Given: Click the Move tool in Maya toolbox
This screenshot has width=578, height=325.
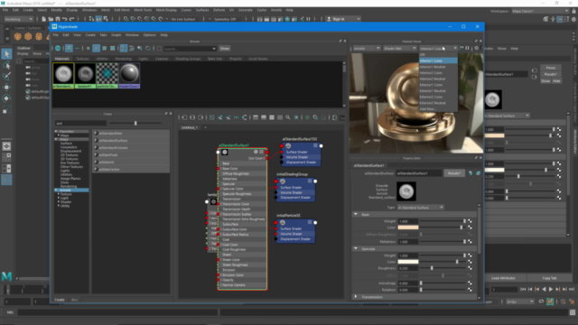Looking at the screenshot, I should [6, 88].
